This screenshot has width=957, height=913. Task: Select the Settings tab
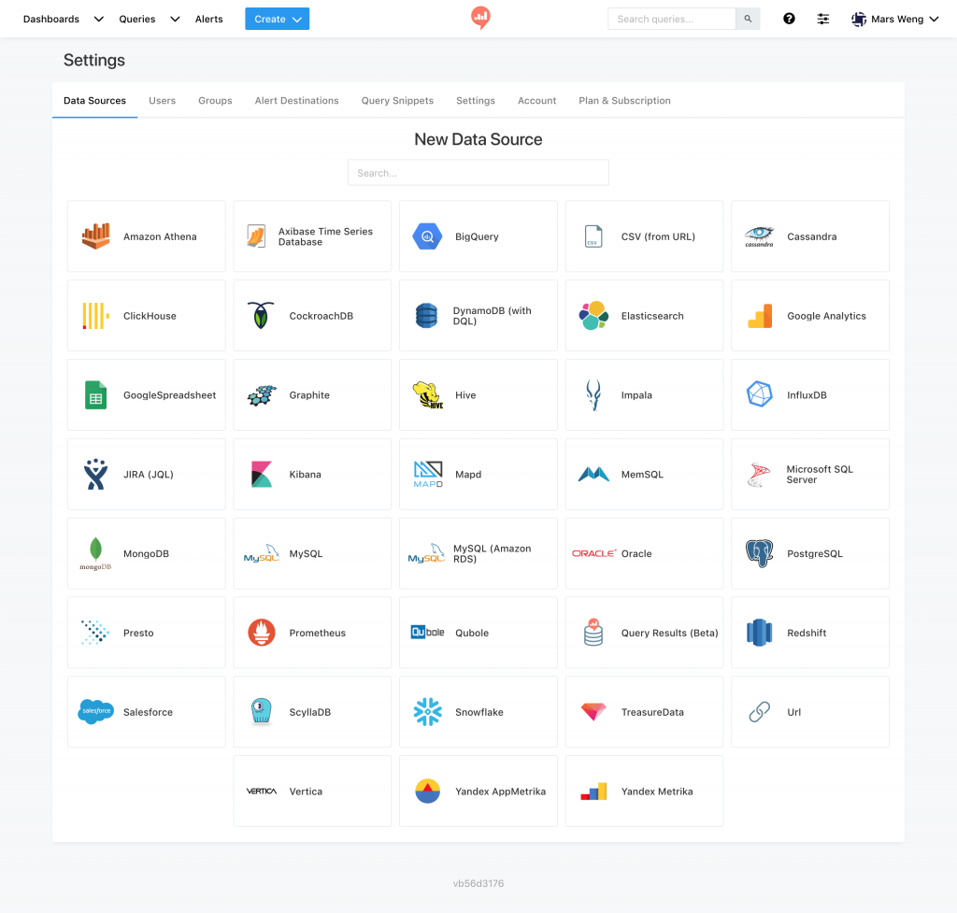[476, 101]
